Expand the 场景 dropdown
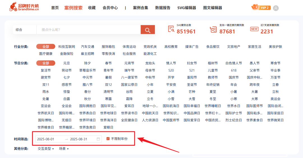The height and width of the screenshot is (158, 303). pos(64,148)
